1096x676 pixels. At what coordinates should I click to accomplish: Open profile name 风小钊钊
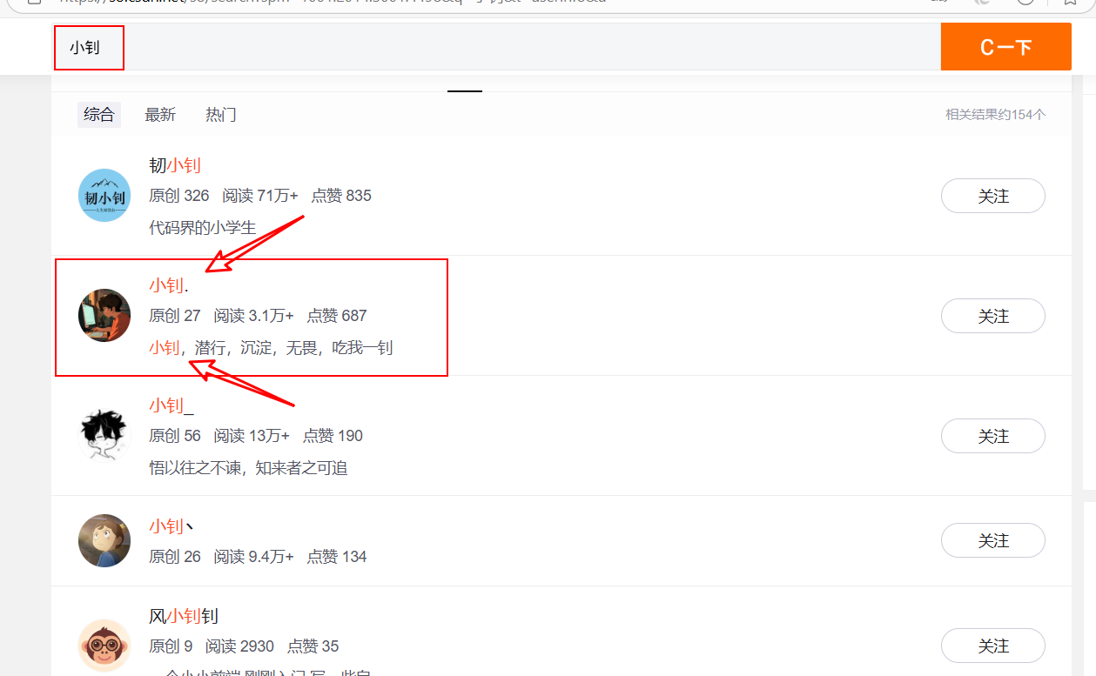pos(184,616)
